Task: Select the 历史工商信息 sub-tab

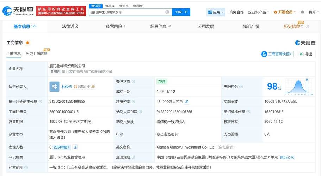Action: pyautogui.click(x=36, y=54)
